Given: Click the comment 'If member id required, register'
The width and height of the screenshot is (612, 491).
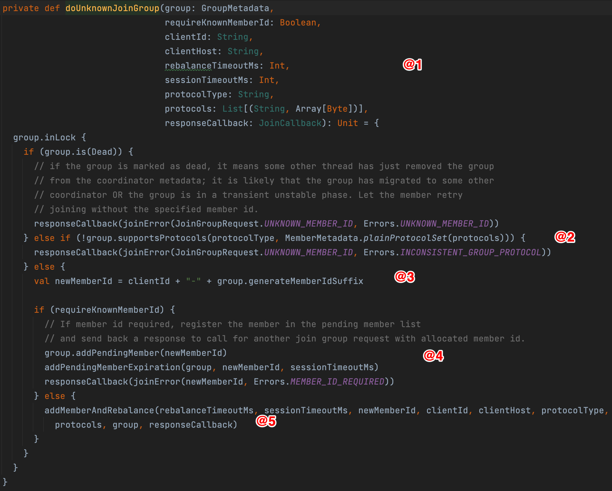Looking at the screenshot, I should (x=232, y=324).
